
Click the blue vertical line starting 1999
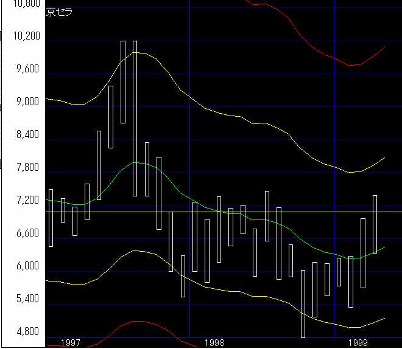(334, 122)
